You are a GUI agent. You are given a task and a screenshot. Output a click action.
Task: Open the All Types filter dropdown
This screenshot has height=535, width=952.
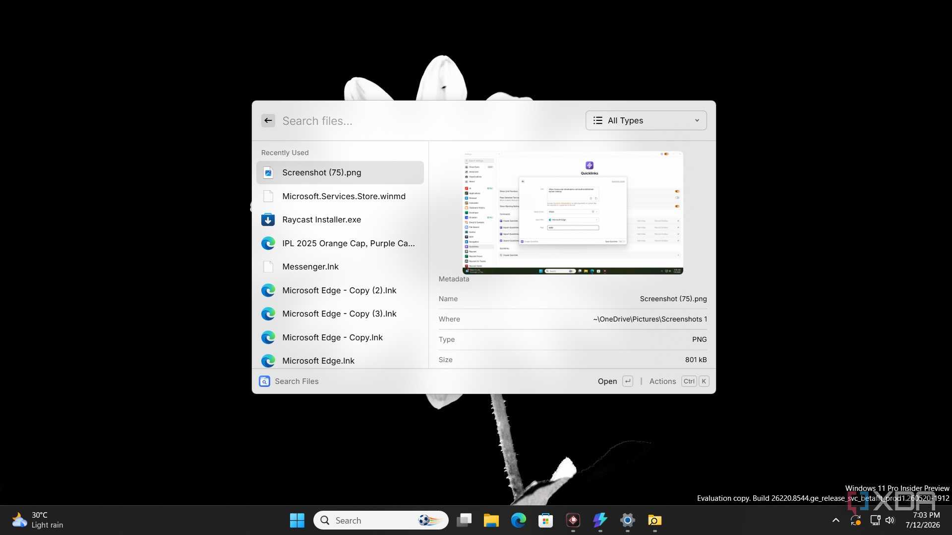coord(646,120)
